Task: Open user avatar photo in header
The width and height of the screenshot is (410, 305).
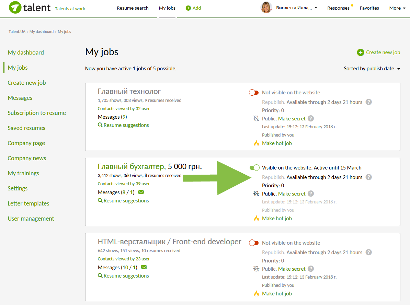Action: pos(266,8)
